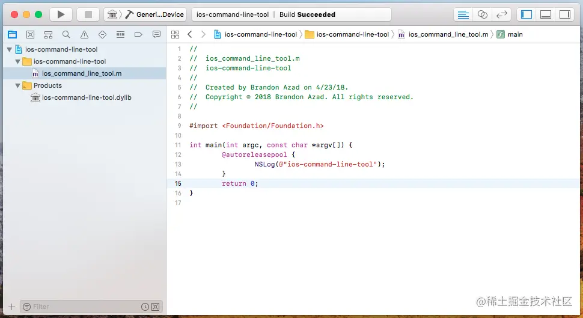This screenshot has height=318, width=583.
Task: Click the NSLog statement on line 13
Action: click(x=320, y=164)
